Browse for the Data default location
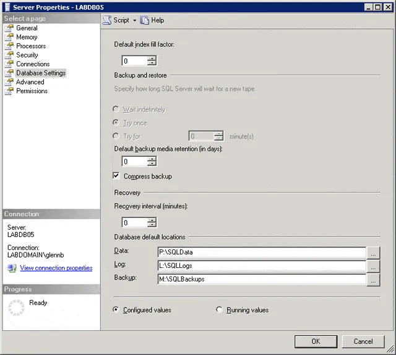Viewport: 396px width, 355px height. tap(373, 253)
